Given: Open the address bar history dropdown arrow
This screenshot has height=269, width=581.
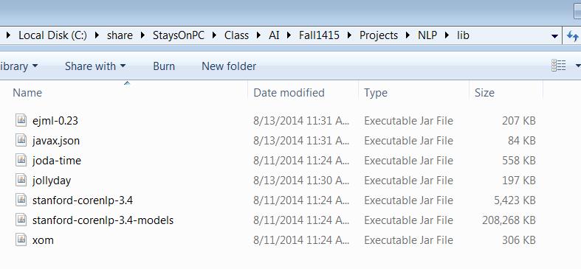Looking at the screenshot, I should pyautogui.click(x=554, y=36).
